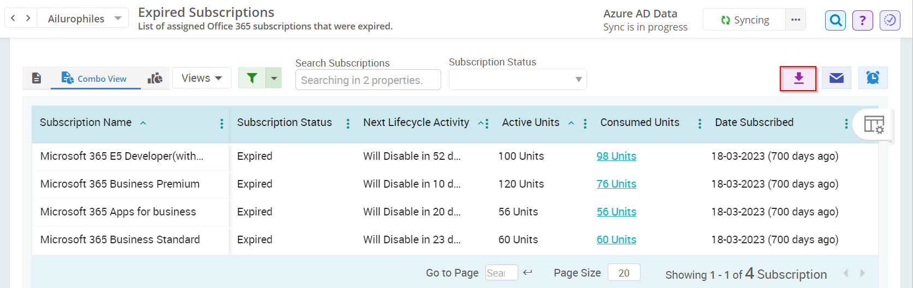Sort by Consumed Units column header
This screenshot has width=913, height=288.
640,122
